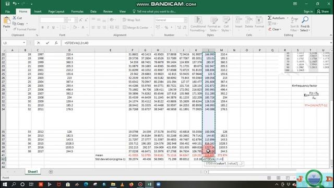
Task: Click the Paste clipboard icon
Action: [x=7, y=21]
